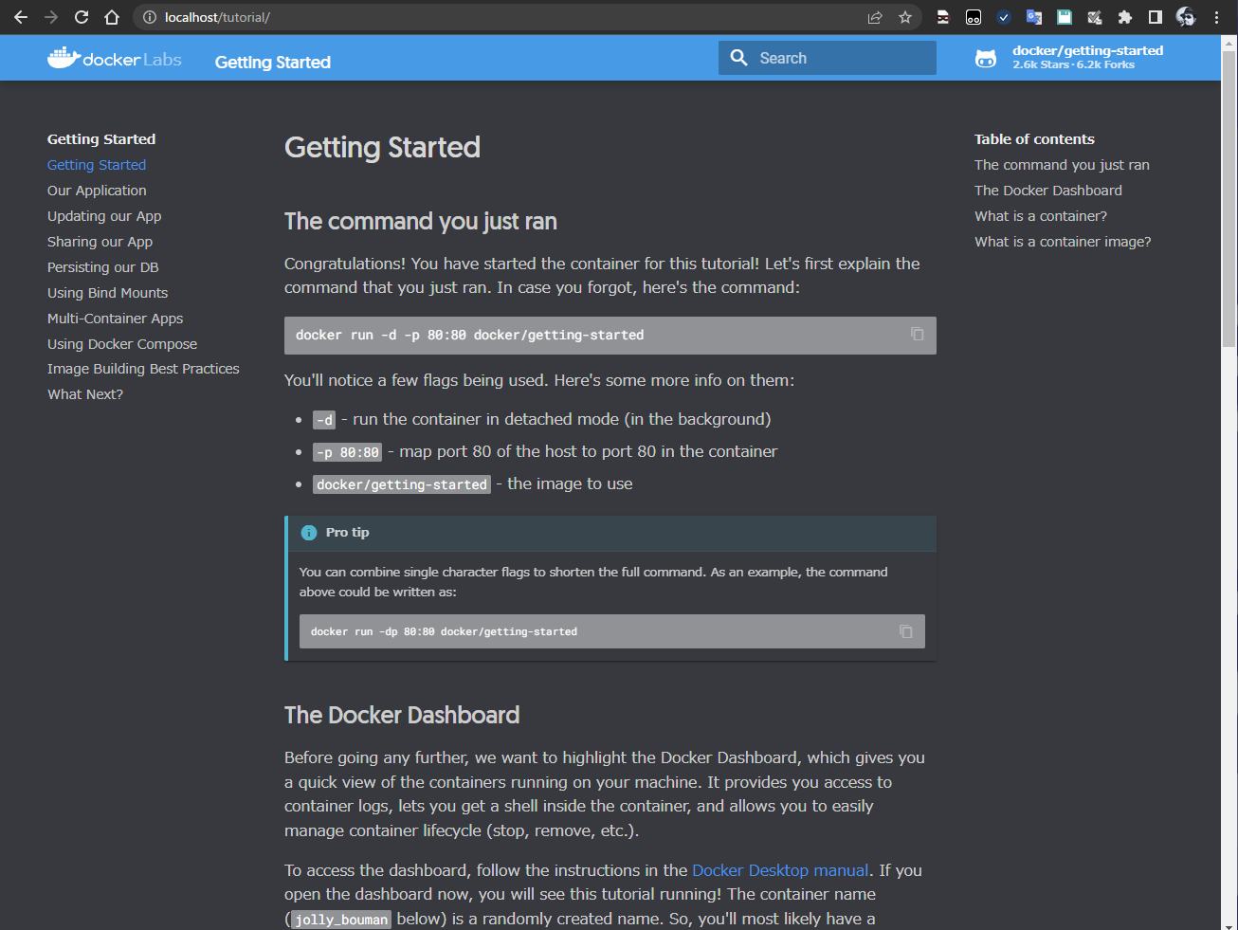This screenshot has height=930, width=1238.
Task: Open Our Application page
Action: (97, 191)
